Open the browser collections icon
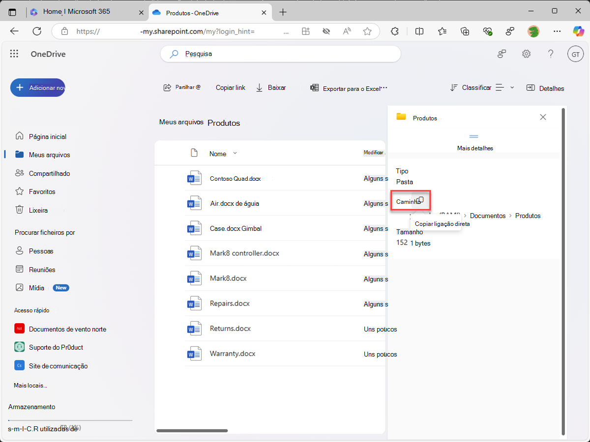 point(465,31)
